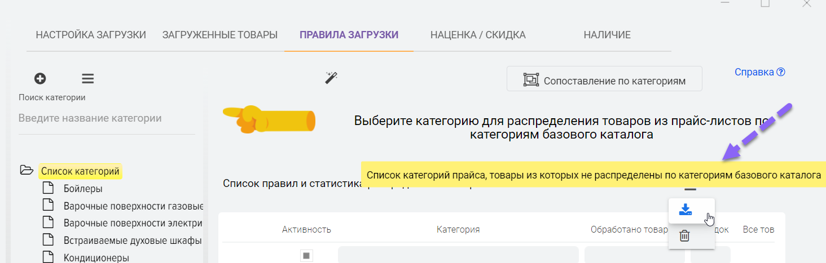The width and height of the screenshot is (826, 263).
Task: Open the Наличие tab
Action: click(x=607, y=35)
